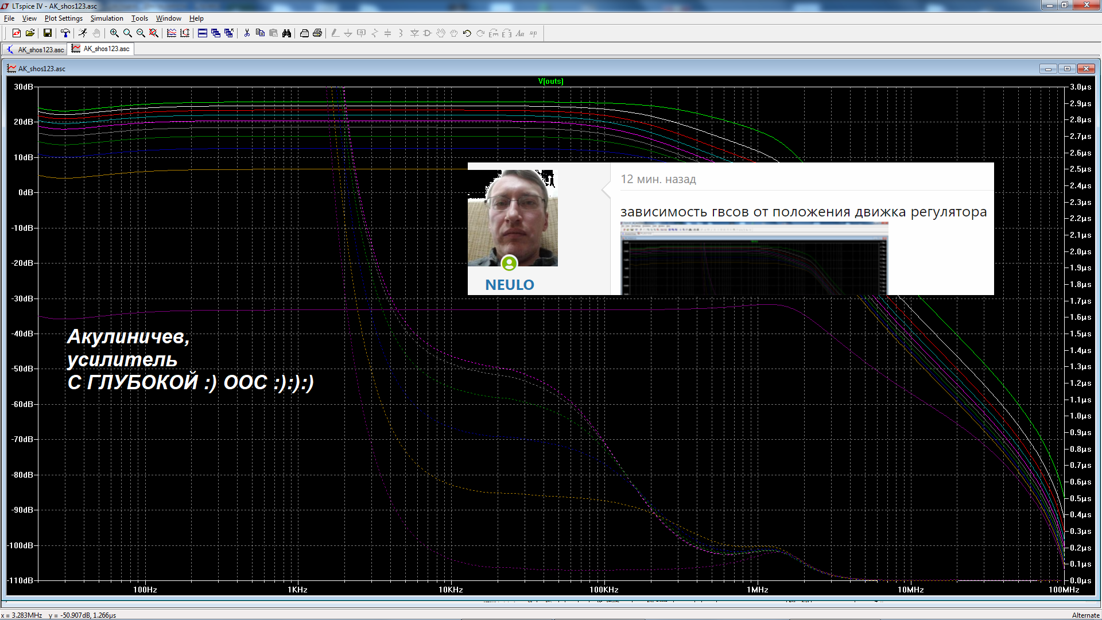Click the Copy toolbar icon
1102x620 pixels.
[x=260, y=33]
